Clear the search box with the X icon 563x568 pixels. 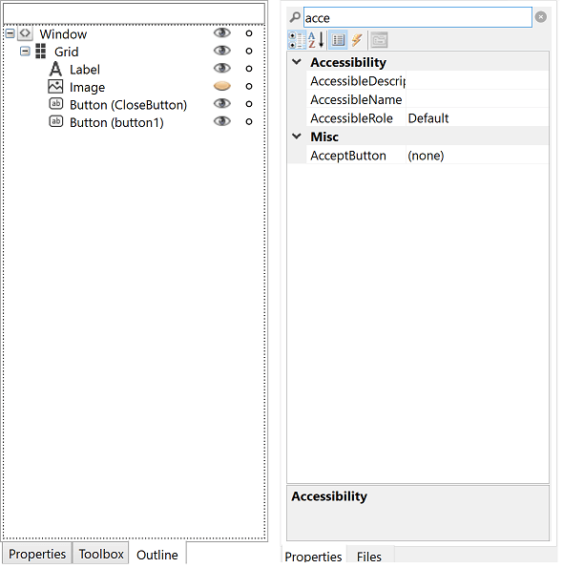pyautogui.click(x=540, y=17)
